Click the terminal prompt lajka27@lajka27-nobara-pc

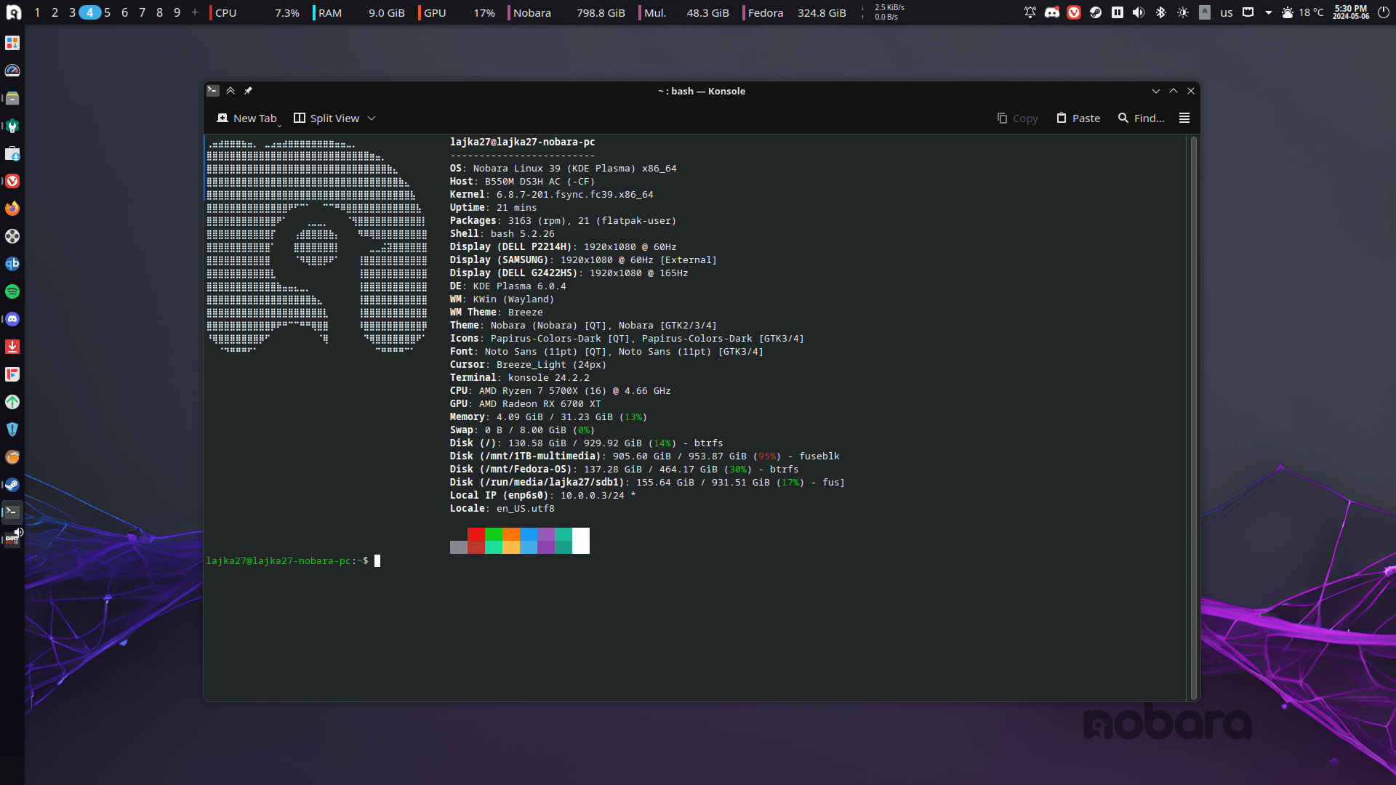(x=278, y=560)
